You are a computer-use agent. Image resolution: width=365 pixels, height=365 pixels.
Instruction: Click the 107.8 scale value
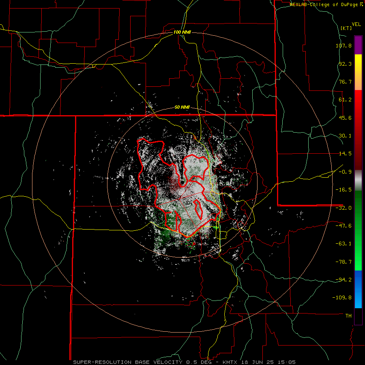[344, 45]
